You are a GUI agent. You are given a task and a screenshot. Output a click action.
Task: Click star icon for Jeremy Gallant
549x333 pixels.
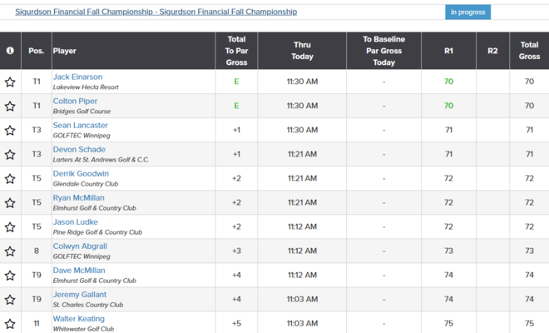(x=10, y=300)
